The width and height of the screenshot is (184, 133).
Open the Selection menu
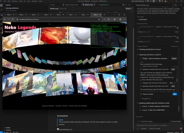click(15, 1)
